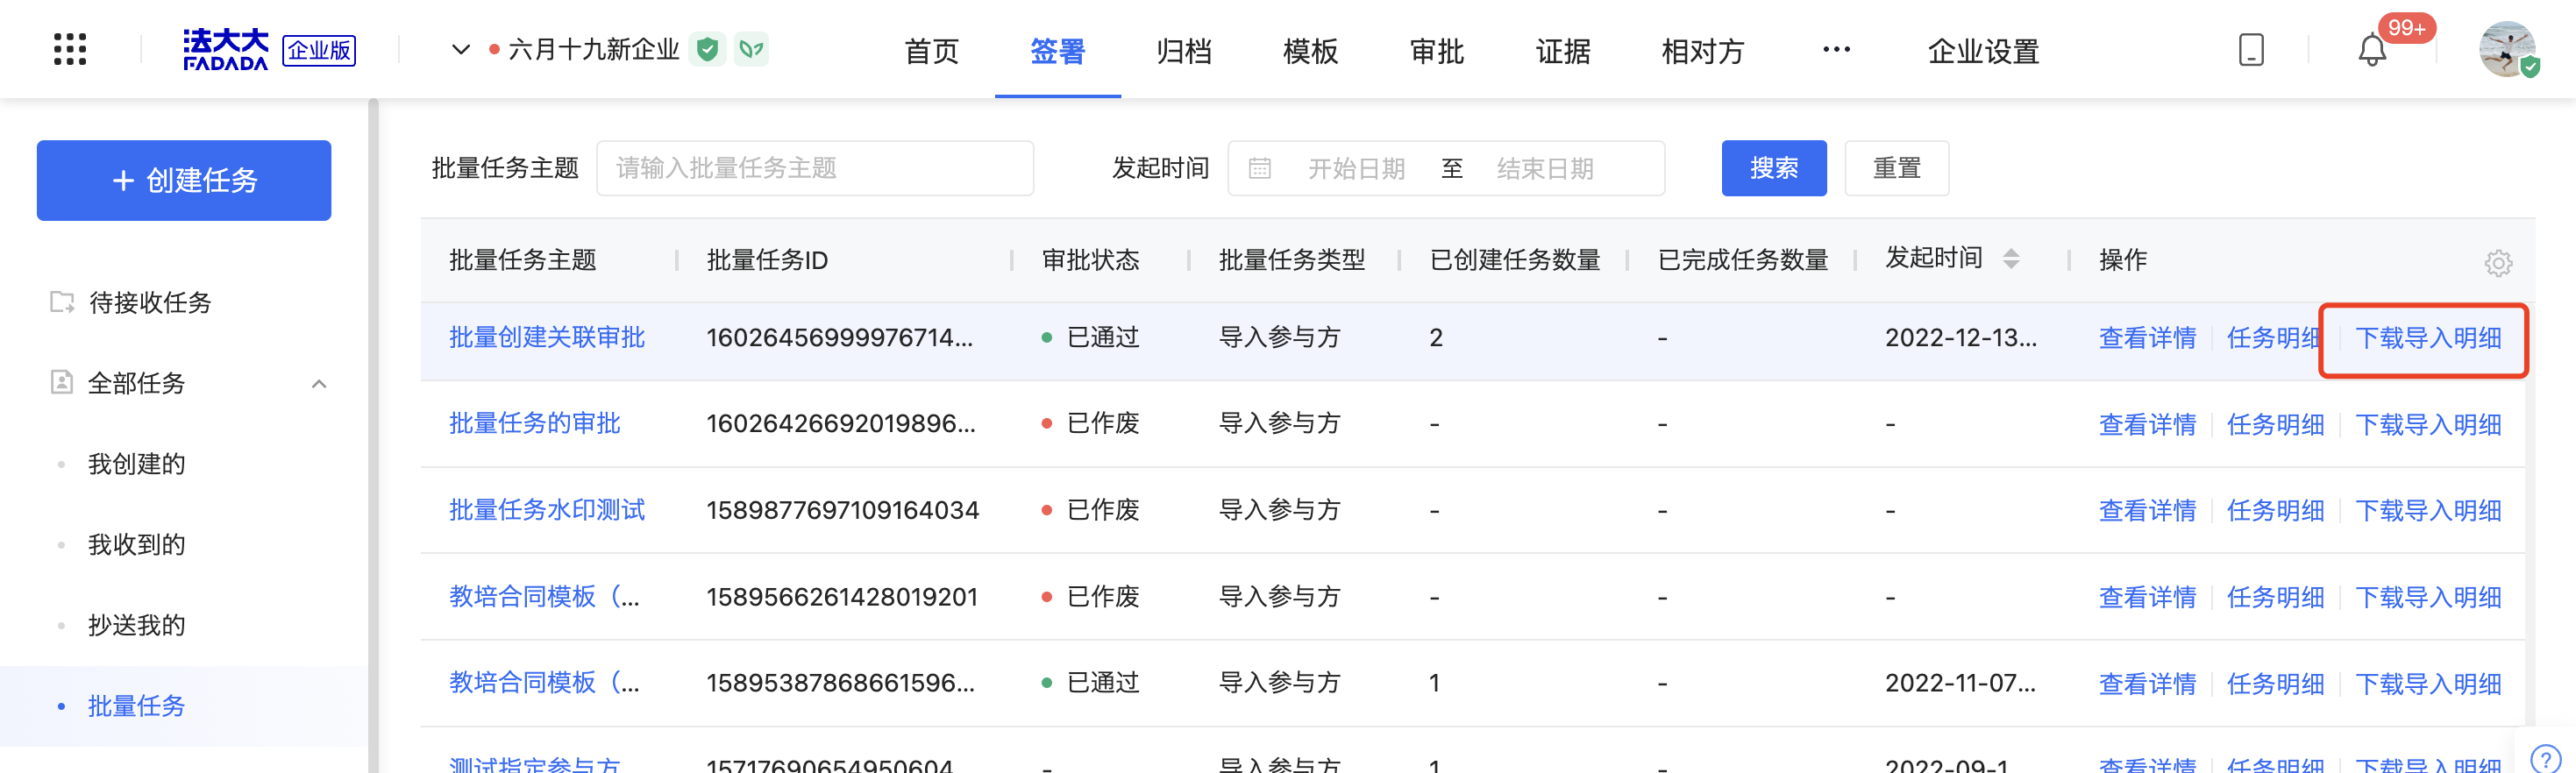The image size is (2576, 773).
Task: Click 批量任务ID column header
Action: click(x=767, y=260)
